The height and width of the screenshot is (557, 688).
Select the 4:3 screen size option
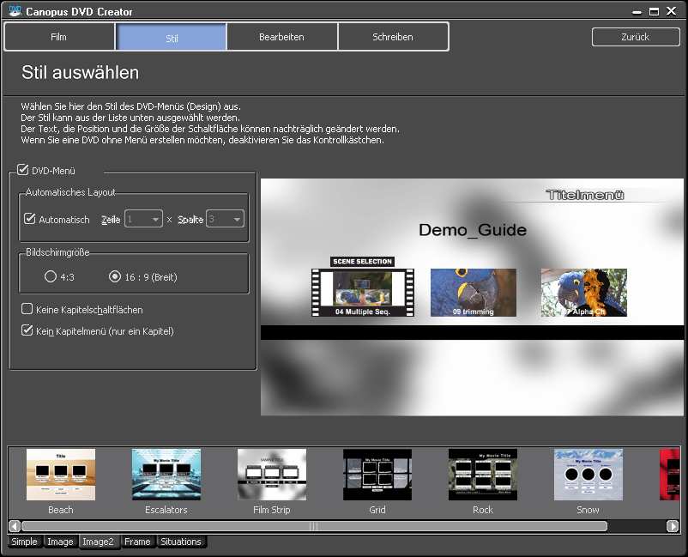(x=51, y=276)
